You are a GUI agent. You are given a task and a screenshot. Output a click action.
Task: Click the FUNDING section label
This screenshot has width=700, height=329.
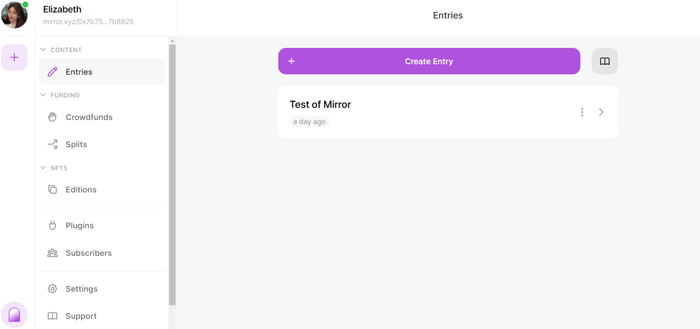click(x=65, y=95)
